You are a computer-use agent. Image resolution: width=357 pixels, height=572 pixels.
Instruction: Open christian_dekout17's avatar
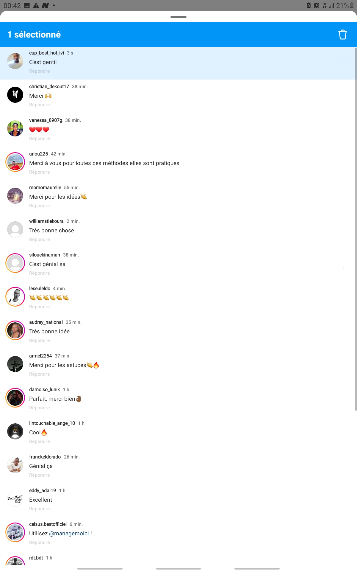[x=15, y=95]
